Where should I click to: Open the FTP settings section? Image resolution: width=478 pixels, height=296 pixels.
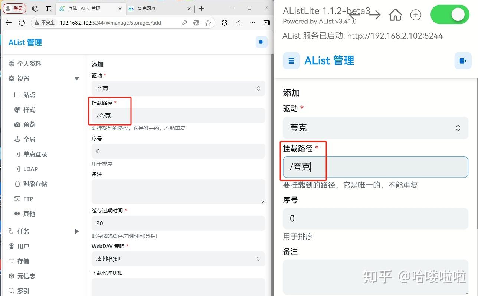click(25, 199)
